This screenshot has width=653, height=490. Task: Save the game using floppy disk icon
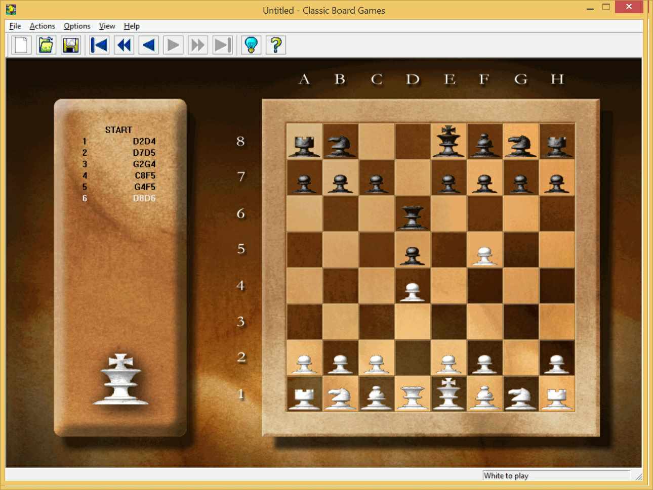(71, 46)
